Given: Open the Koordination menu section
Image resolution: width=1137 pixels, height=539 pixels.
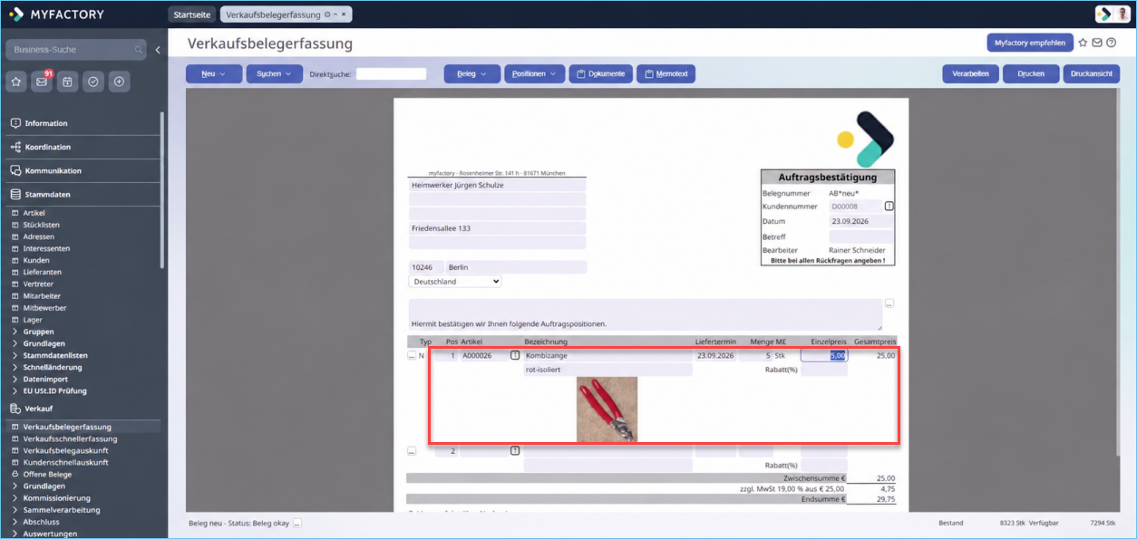Looking at the screenshot, I should (47, 147).
